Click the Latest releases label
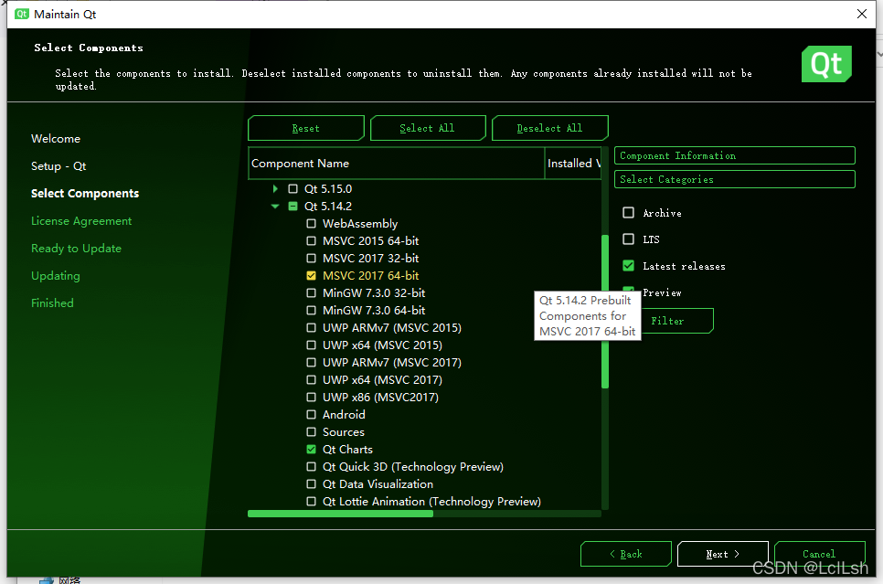Screen dimensions: 883x584 tap(685, 266)
